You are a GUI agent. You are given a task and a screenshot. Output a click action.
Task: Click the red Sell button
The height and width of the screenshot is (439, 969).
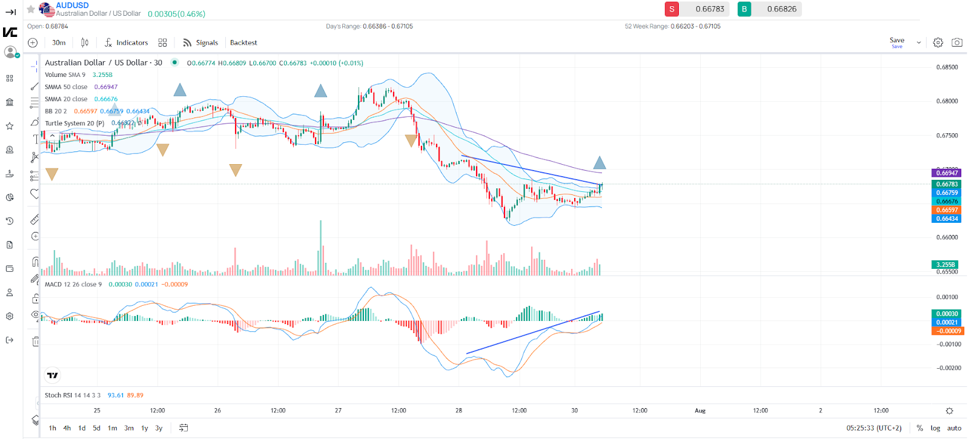[672, 9]
